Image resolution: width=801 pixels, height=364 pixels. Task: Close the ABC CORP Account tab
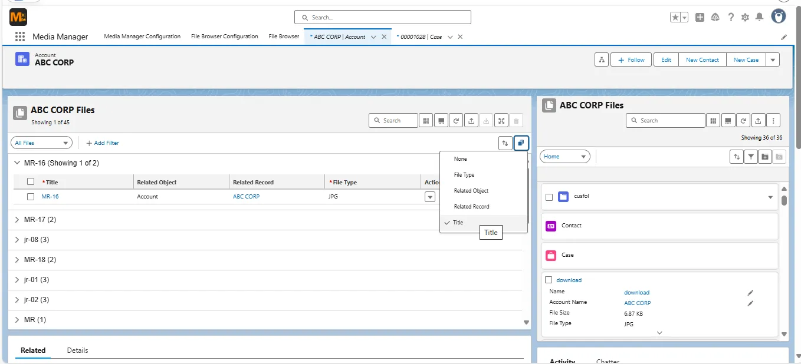pyautogui.click(x=384, y=37)
